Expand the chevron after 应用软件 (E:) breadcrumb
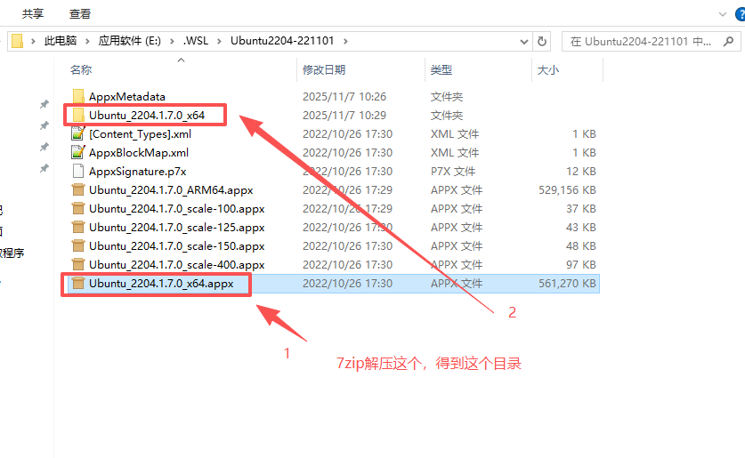 point(172,41)
